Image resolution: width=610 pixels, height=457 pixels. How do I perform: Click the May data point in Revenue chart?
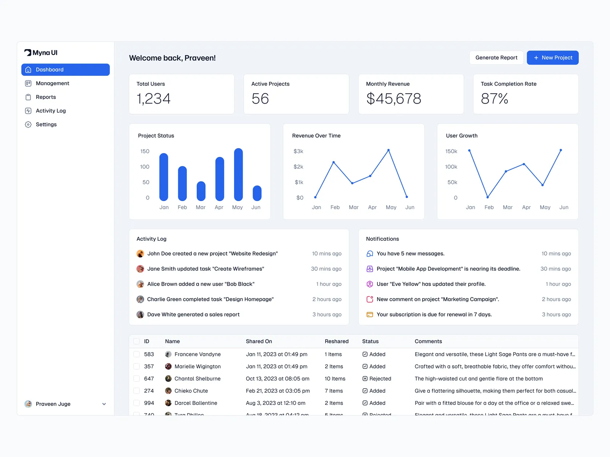click(388, 150)
